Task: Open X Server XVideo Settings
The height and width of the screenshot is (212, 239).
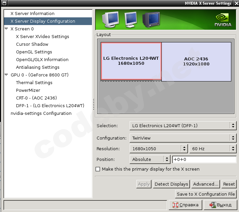Action: (42, 36)
